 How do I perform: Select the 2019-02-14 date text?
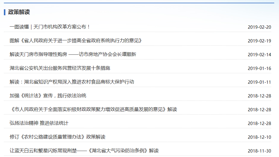[x=259, y=55]
